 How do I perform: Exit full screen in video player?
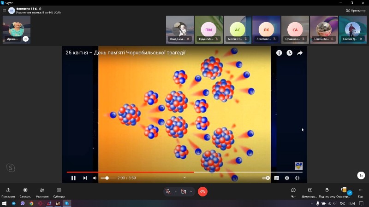coord(298,178)
